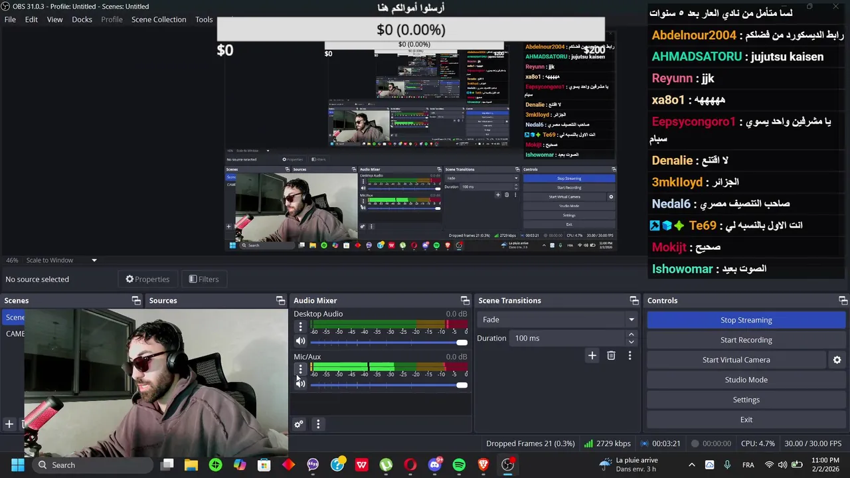Open Spotify from the taskbar
Image resolution: width=850 pixels, height=478 pixels.
click(459, 465)
